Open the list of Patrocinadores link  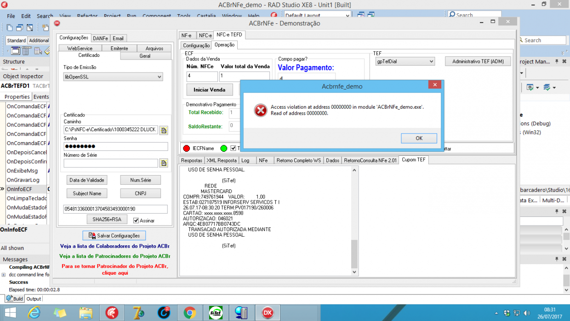tap(115, 256)
